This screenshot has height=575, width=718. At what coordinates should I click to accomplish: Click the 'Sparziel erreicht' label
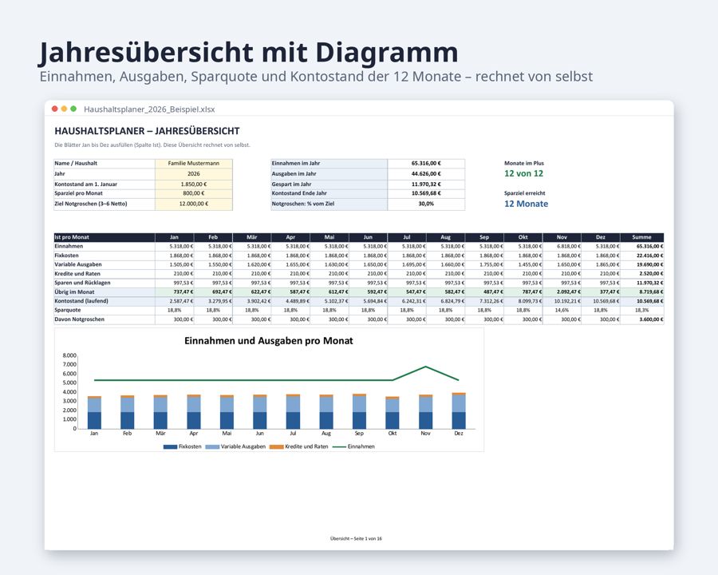coord(525,193)
